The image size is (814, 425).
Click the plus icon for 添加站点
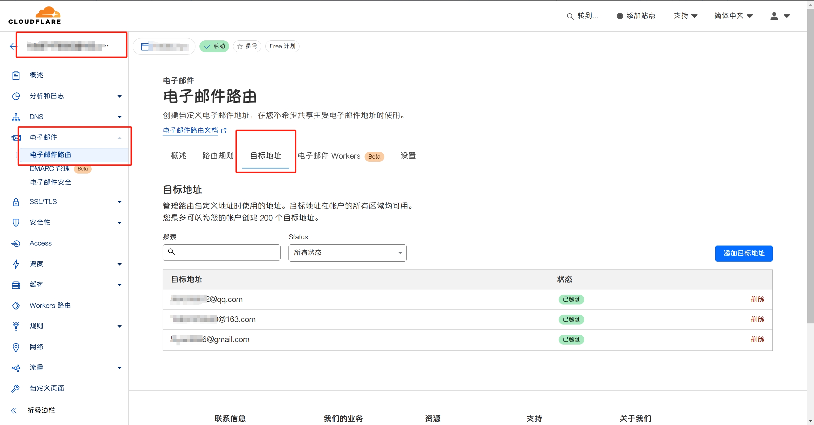[620, 16]
